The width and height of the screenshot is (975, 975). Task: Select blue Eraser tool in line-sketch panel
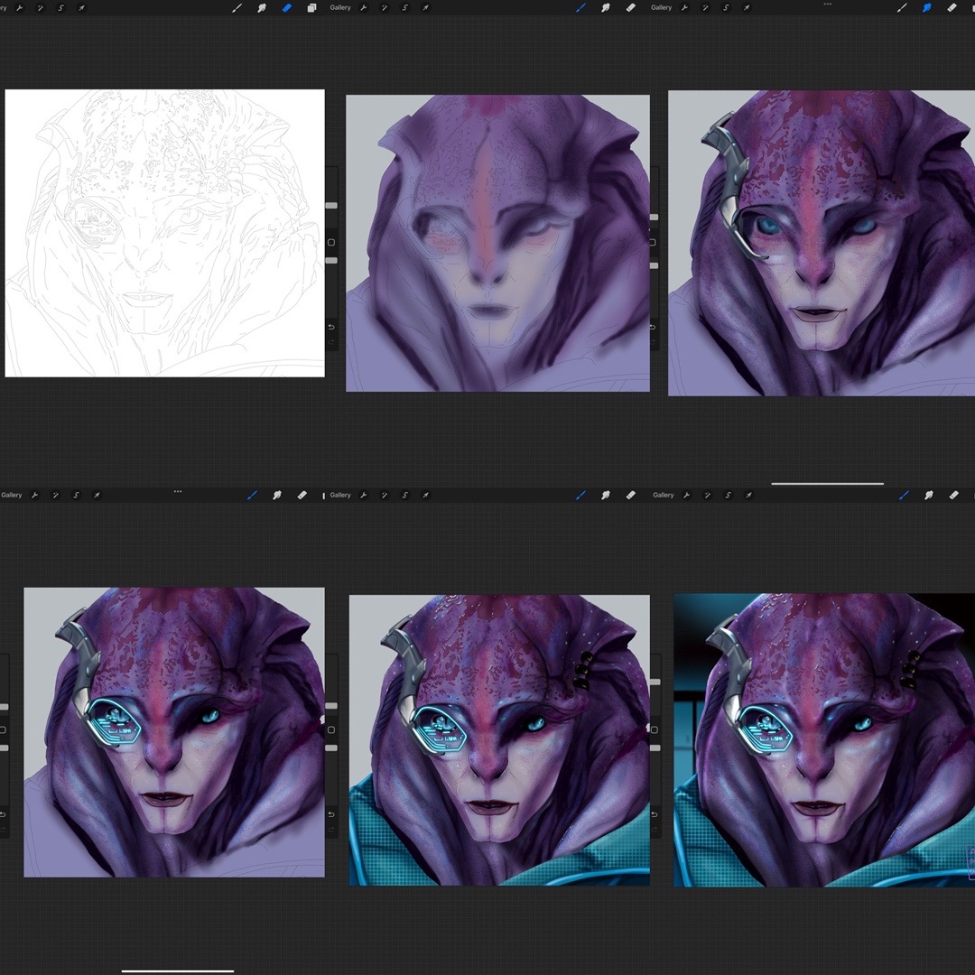pyautogui.click(x=287, y=8)
